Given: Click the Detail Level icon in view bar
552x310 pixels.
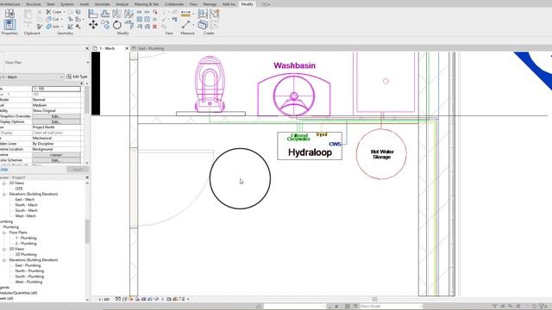Looking at the screenshot, I should coord(118,299).
